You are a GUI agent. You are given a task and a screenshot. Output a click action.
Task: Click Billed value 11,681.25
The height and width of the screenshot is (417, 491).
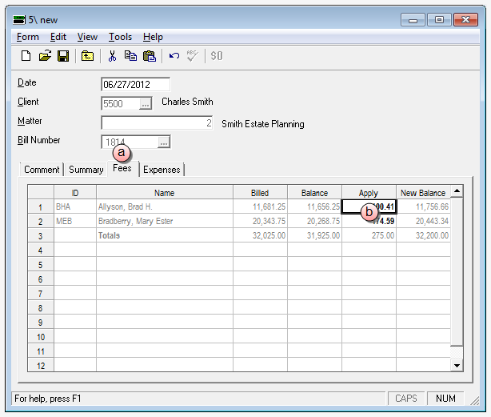260,206
